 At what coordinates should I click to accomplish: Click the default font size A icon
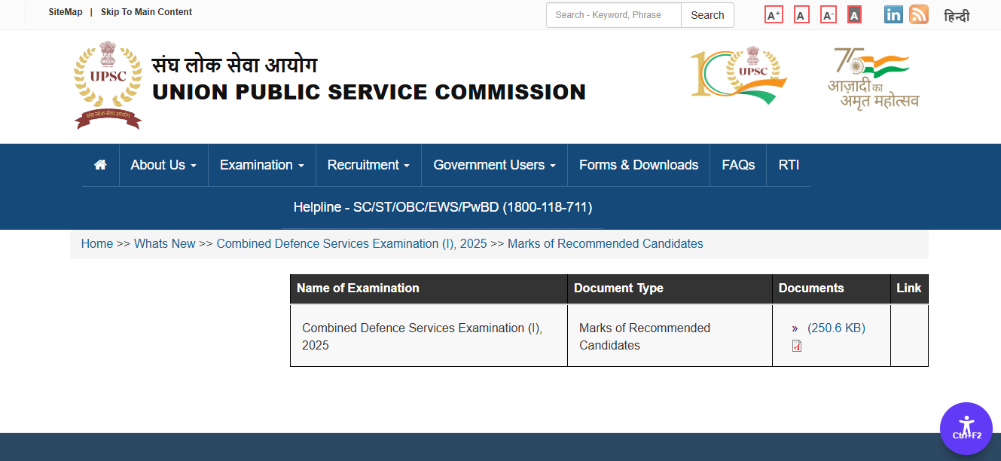tap(801, 14)
